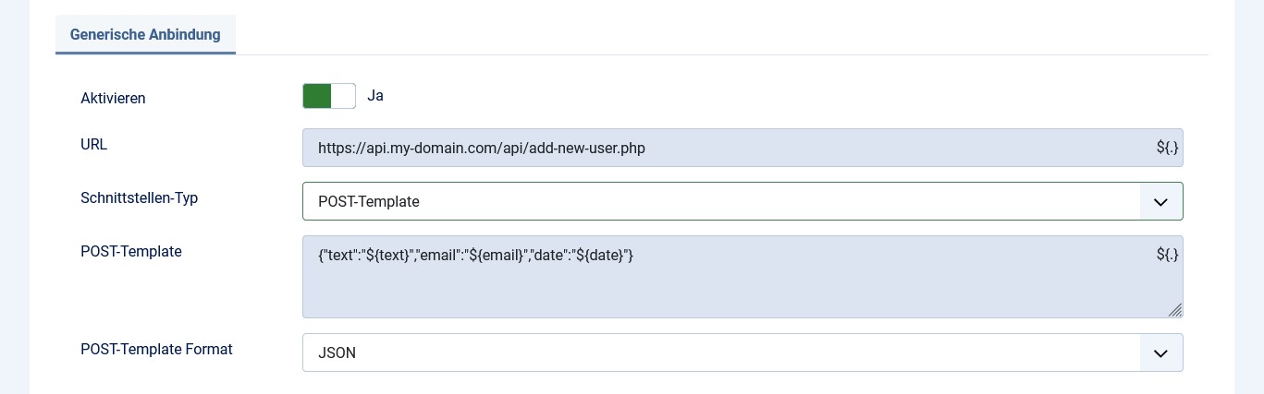The width and height of the screenshot is (1264, 394).
Task: Open the placeholder ${.} icon in URL field
Action: point(1167,148)
